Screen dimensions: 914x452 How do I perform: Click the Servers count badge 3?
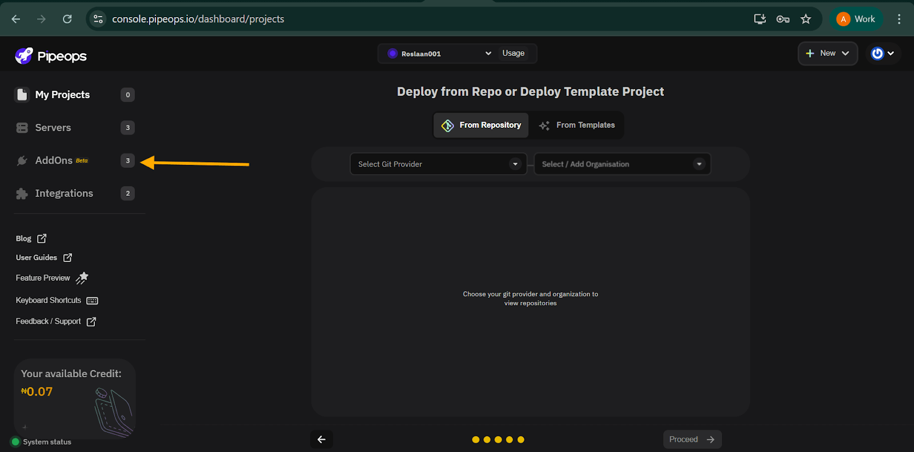[x=128, y=128]
